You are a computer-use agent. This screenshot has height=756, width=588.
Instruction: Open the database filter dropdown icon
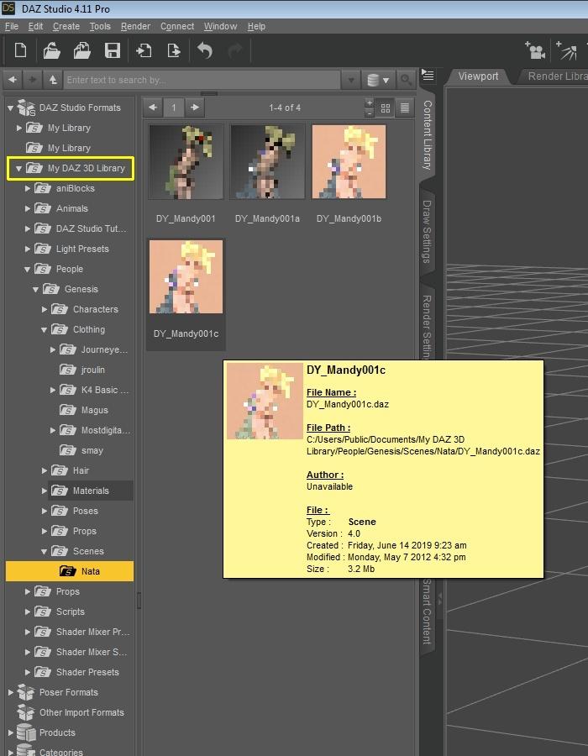[x=378, y=80]
